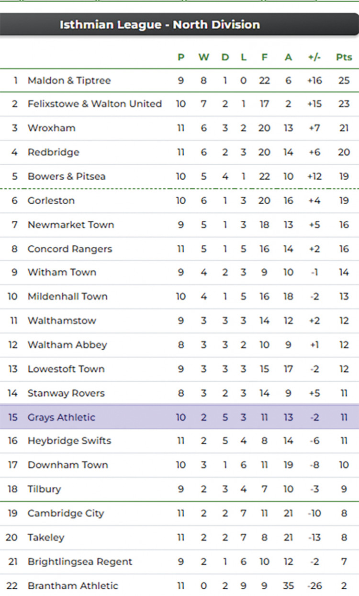
Task: Select the Wroxham row
Action: point(51,128)
